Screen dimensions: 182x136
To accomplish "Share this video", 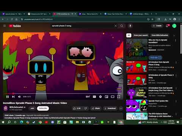I will [x=96, y=108].
